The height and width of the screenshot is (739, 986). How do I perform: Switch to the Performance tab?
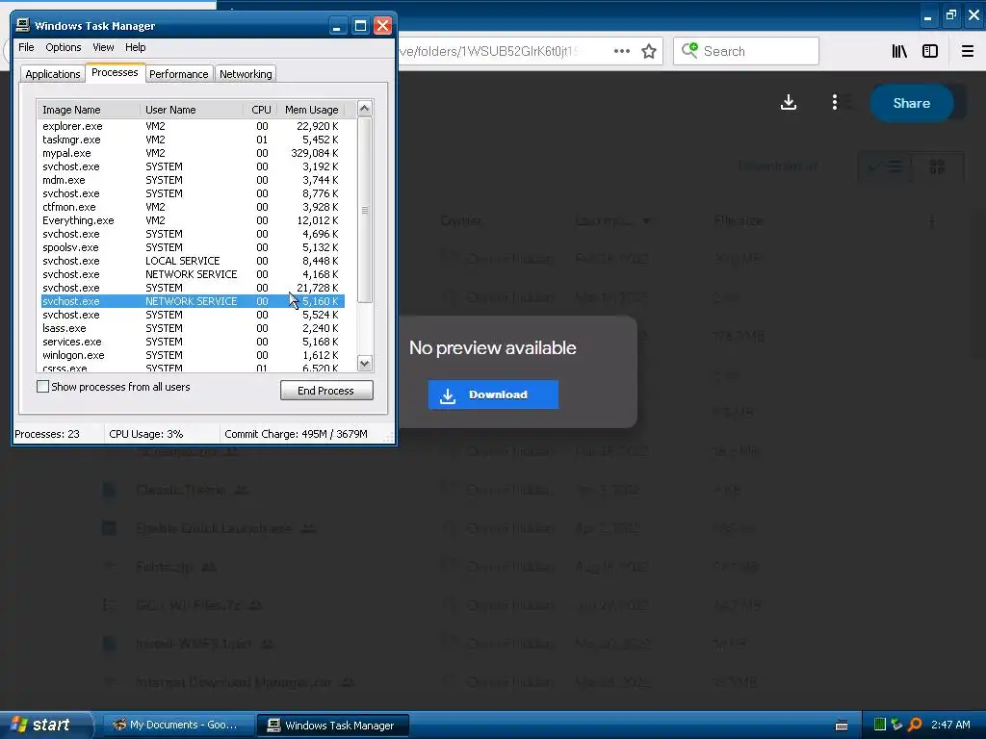[x=178, y=74]
